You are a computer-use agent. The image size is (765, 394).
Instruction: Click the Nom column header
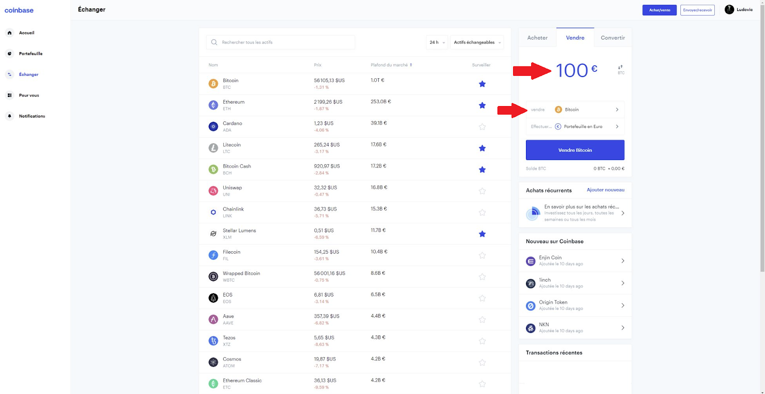(x=213, y=65)
